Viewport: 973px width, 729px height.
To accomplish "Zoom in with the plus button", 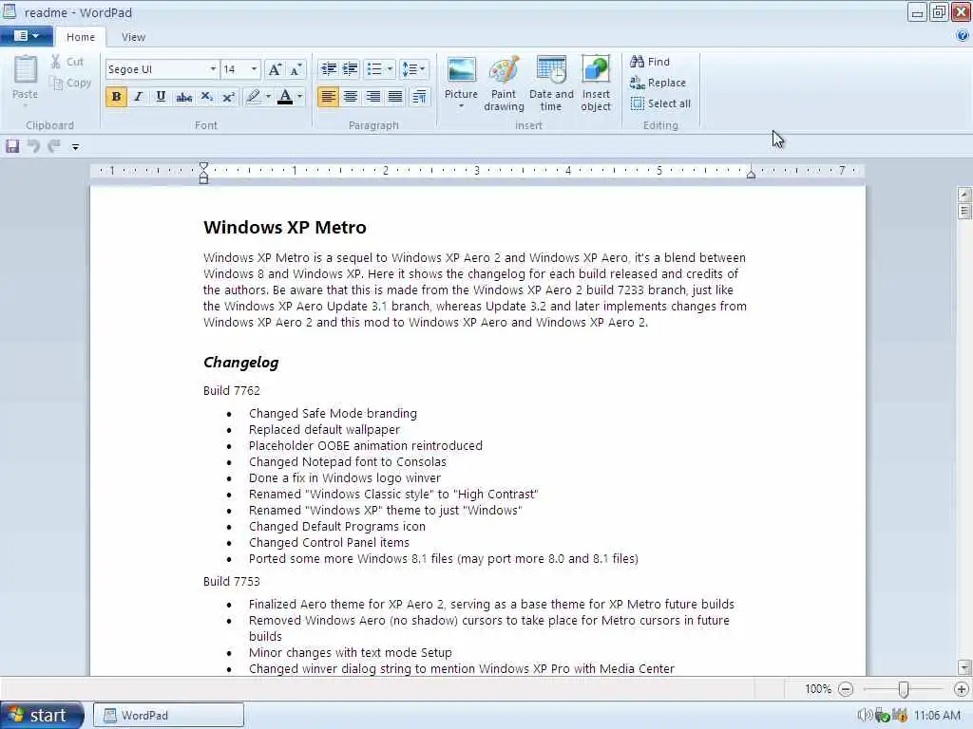I will (x=962, y=689).
